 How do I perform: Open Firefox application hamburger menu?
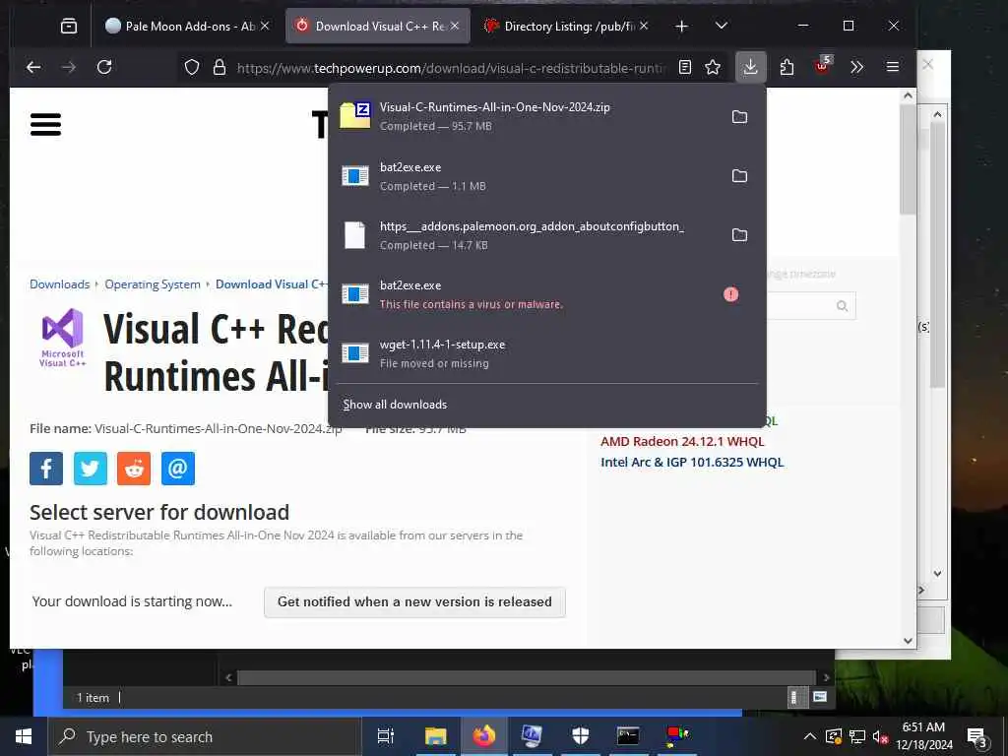click(892, 67)
